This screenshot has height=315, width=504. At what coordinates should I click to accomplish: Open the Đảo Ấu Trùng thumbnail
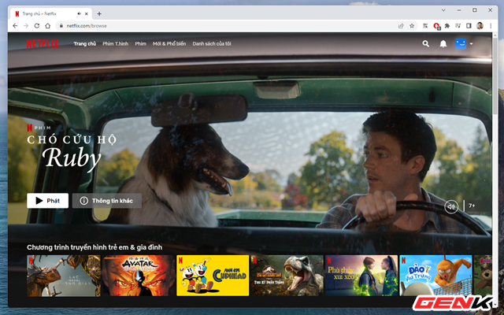click(x=435, y=276)
